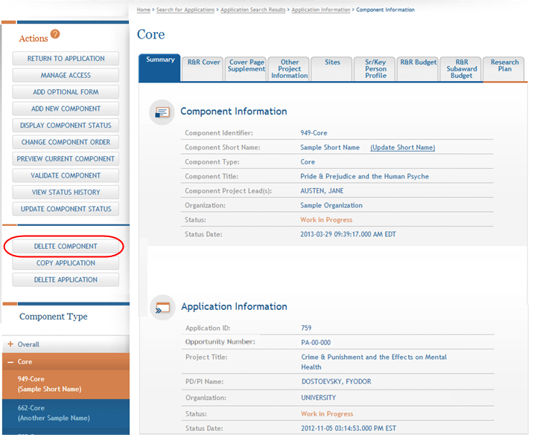Click the Sample Short Name value

click(330, 147)
